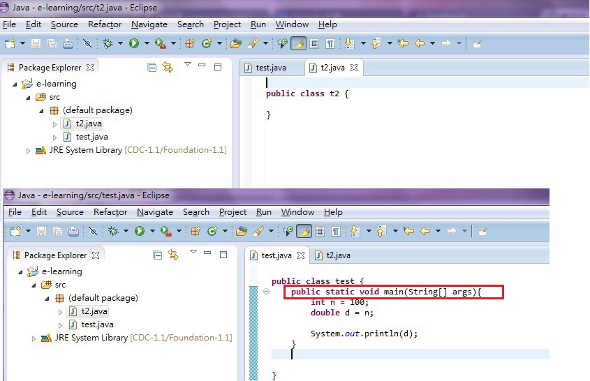590x381 pixels.
Task: Collapse (default package) in the bottom Package Explorer
Action: point(47,299)
